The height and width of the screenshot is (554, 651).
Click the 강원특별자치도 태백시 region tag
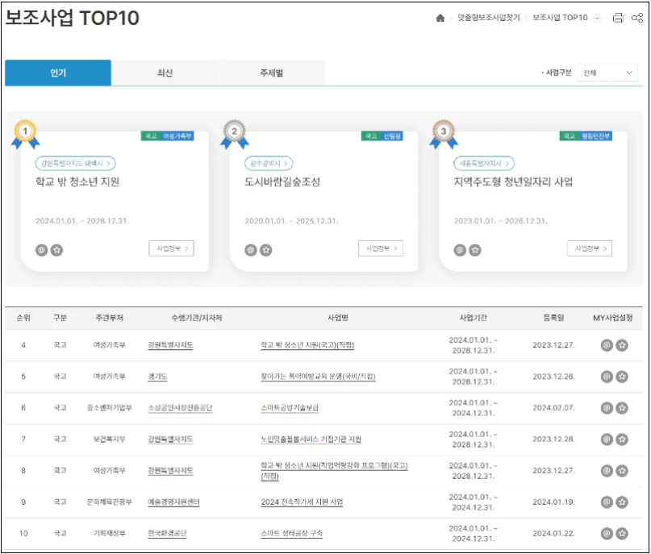tap(76, 163)
